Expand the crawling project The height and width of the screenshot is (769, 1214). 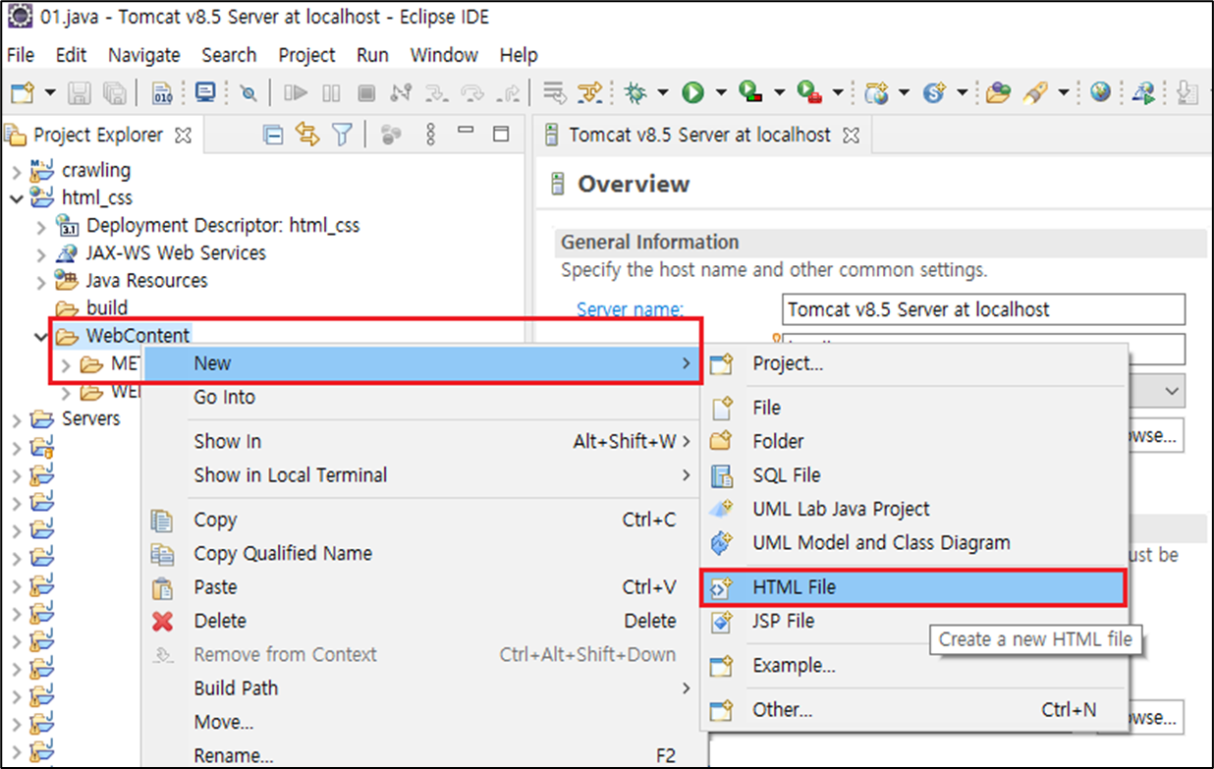(x=15, y=171)
